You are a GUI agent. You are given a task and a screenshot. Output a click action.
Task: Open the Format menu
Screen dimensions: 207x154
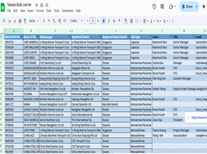40,10
